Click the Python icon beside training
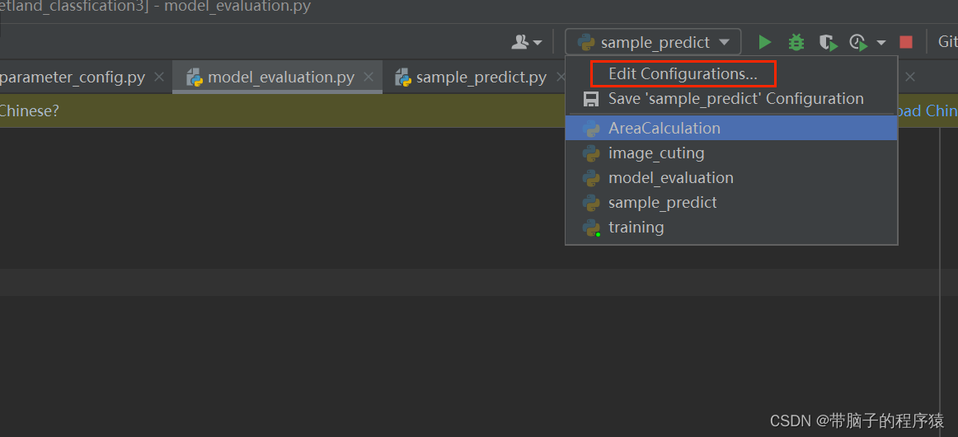958x437 pixels. point(591,228)
